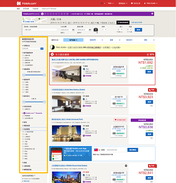176x183 pixels.
Task: Click TripAdvisor owl icon for Hotel WBF Namba
Action: [114, 74]
